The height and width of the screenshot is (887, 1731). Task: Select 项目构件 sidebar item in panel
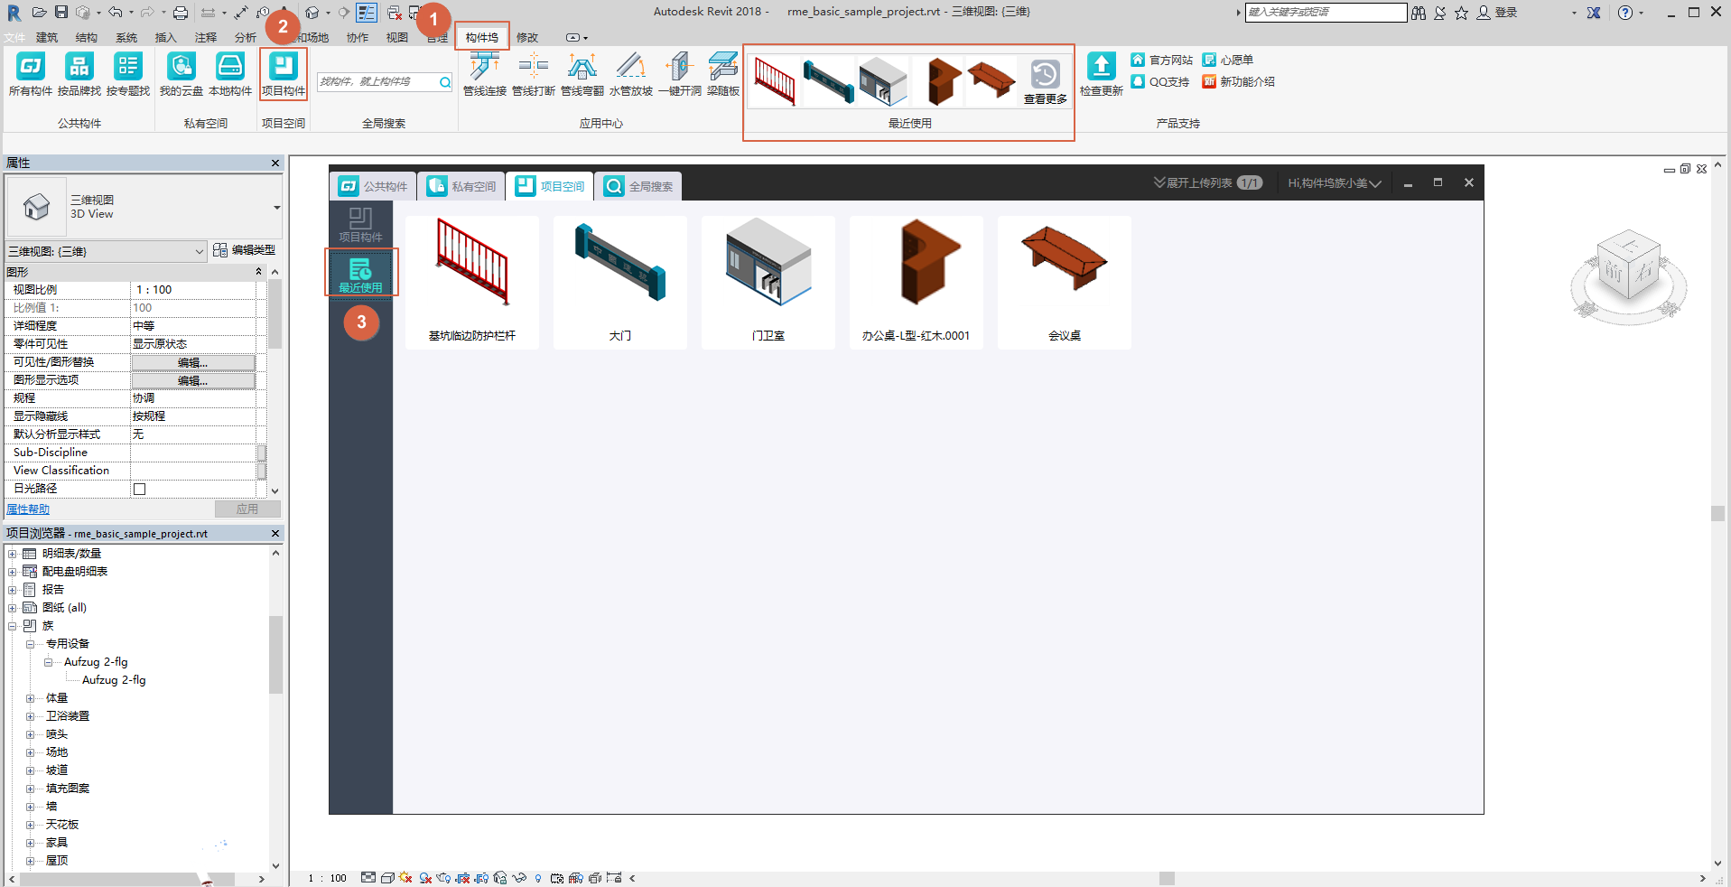(360, 224)
